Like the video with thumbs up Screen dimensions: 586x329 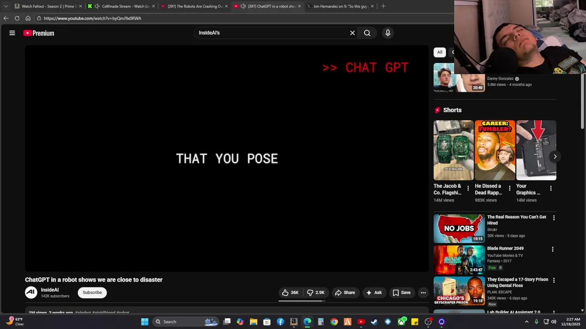(291, 292)
